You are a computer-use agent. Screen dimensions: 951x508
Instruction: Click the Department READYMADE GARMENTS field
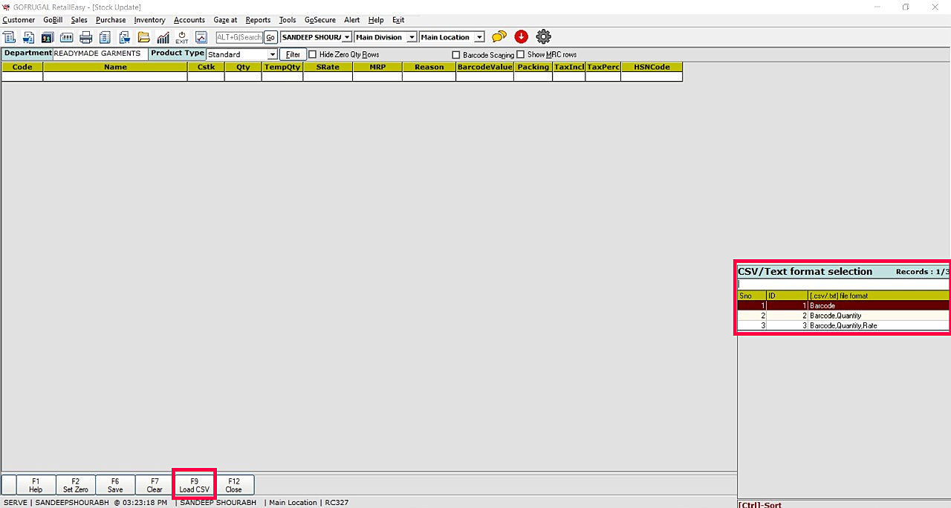(100, 53)
